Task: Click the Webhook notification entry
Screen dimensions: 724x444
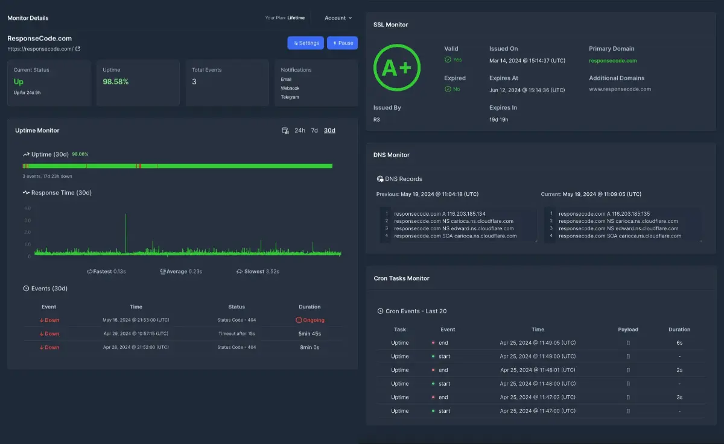Action: click(x=290, y=88)
